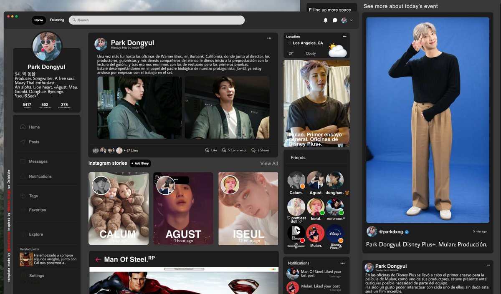This screenshot has width=501, height=294.
Task: View the 502 followers count
Action: [x=45, y=106]
